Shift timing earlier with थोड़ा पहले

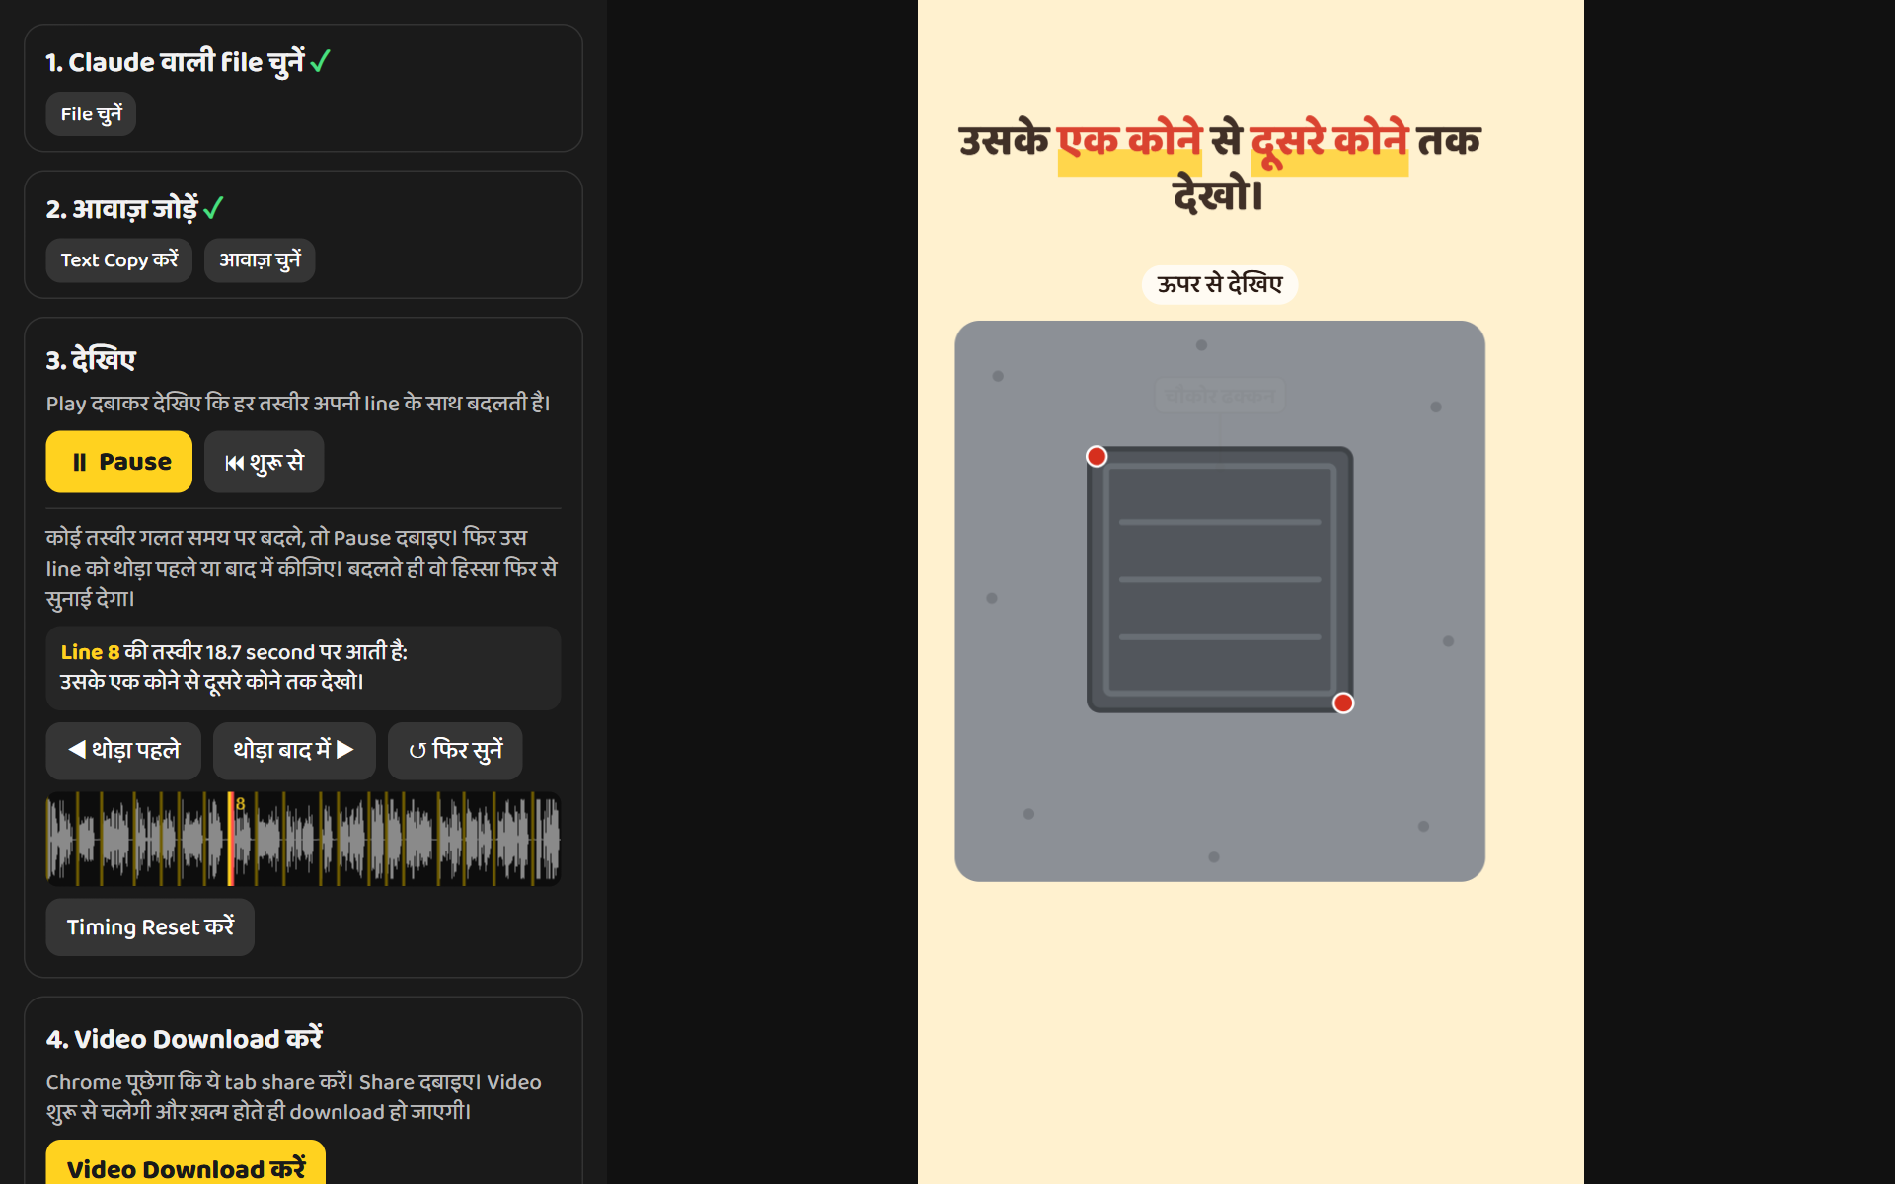[123, 751]
